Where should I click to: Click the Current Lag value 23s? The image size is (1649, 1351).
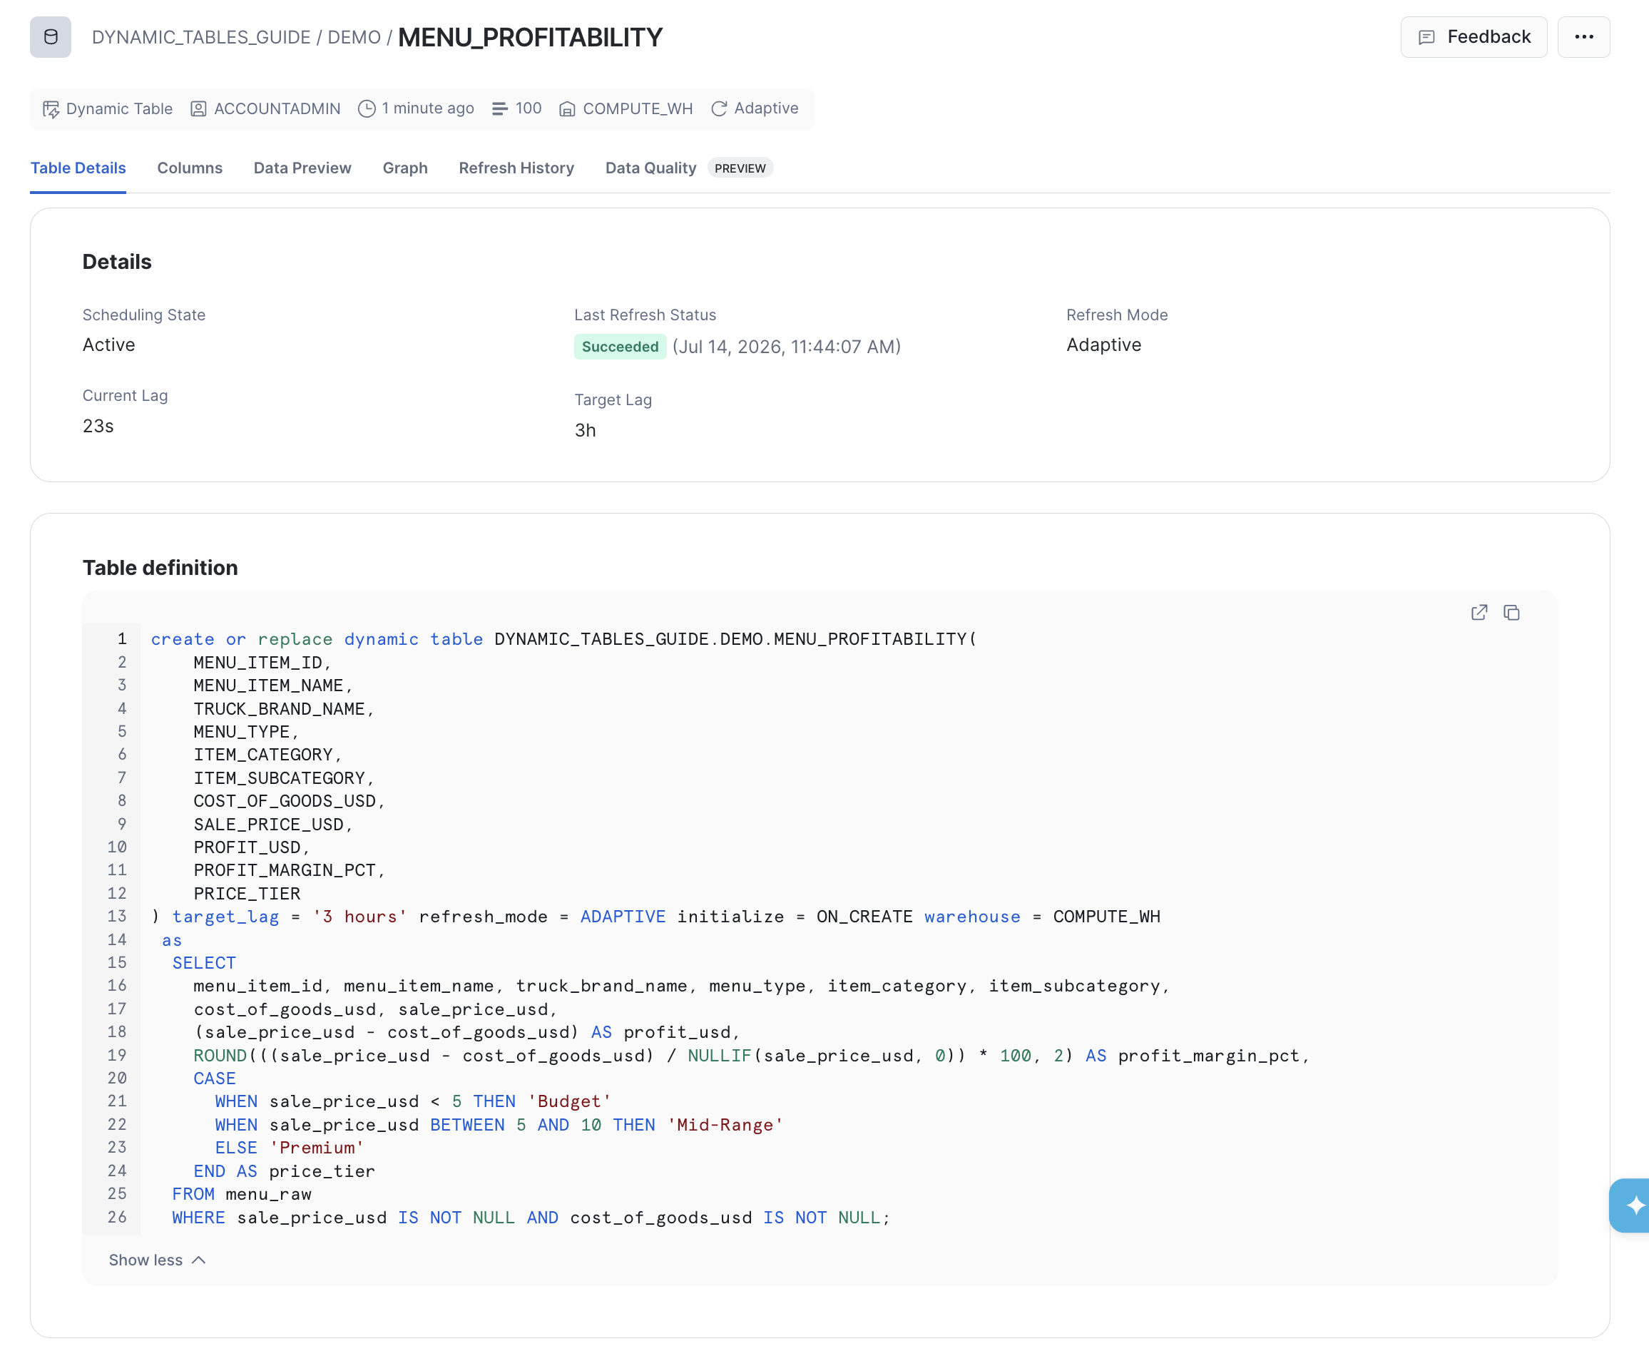[x=98, y=427]
